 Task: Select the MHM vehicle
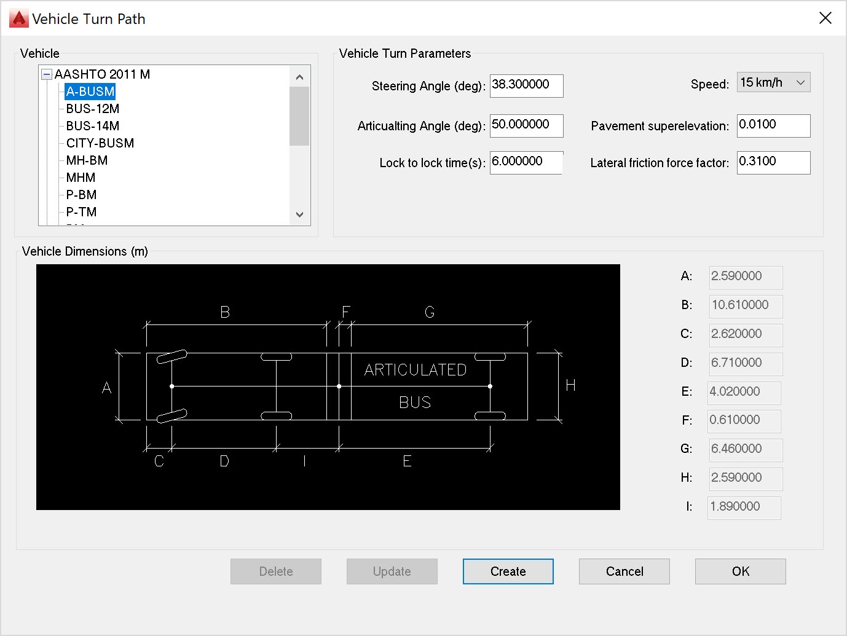(81, 178)
